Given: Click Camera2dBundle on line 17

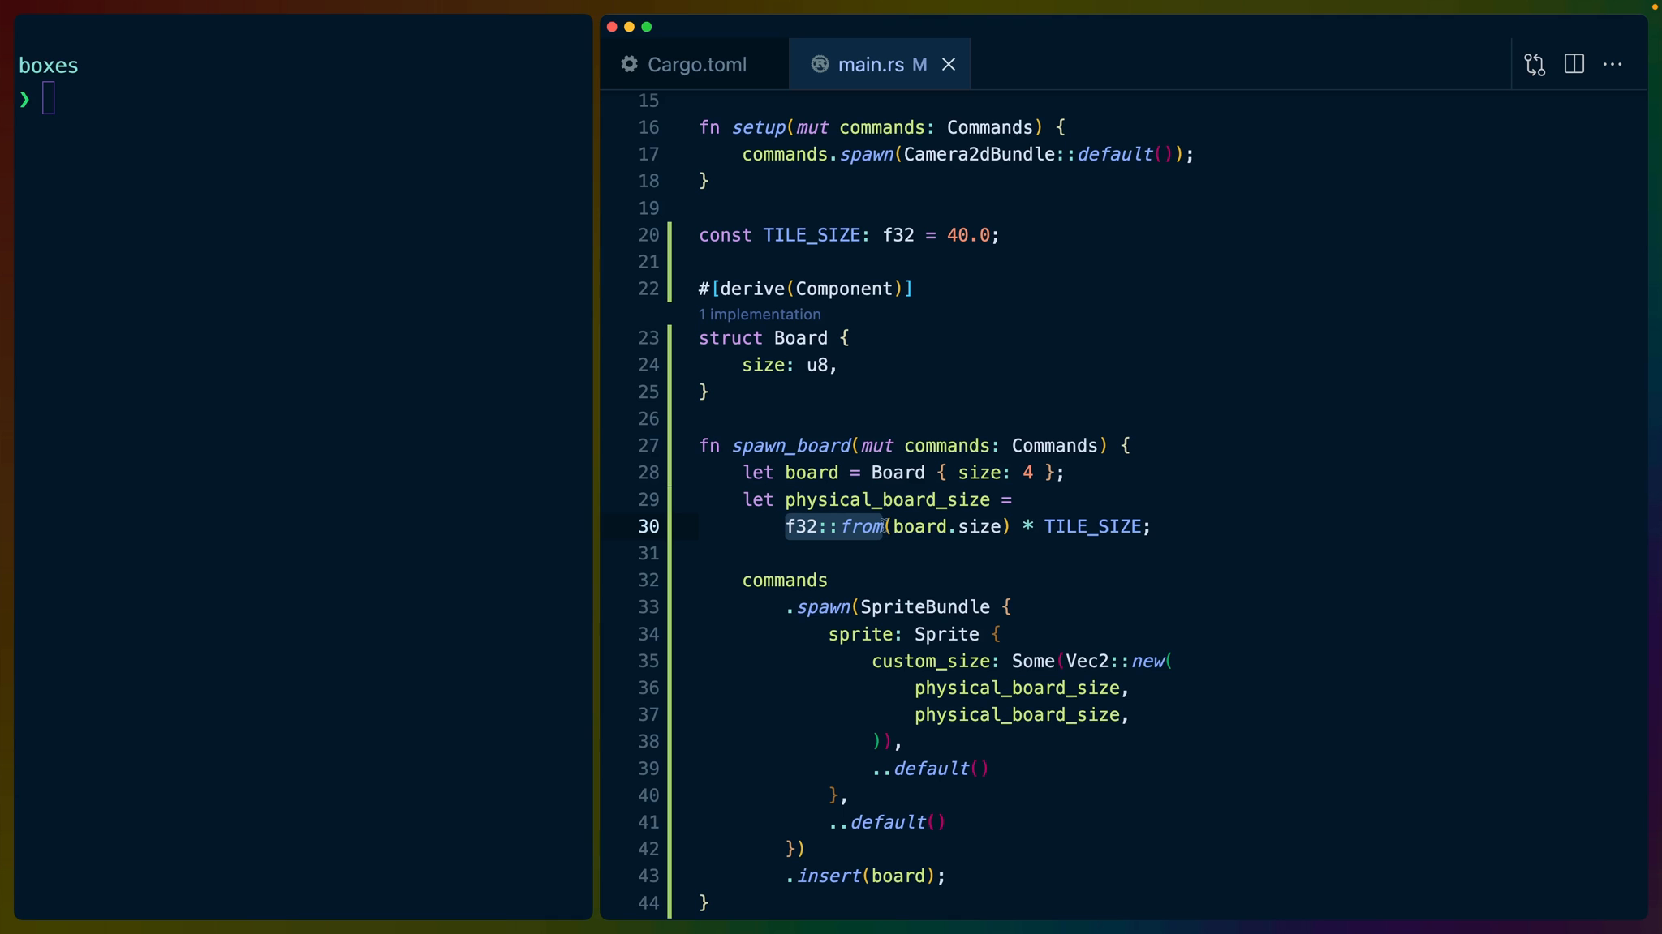Looking at the screenshot, I should click(x=979, y=154).
